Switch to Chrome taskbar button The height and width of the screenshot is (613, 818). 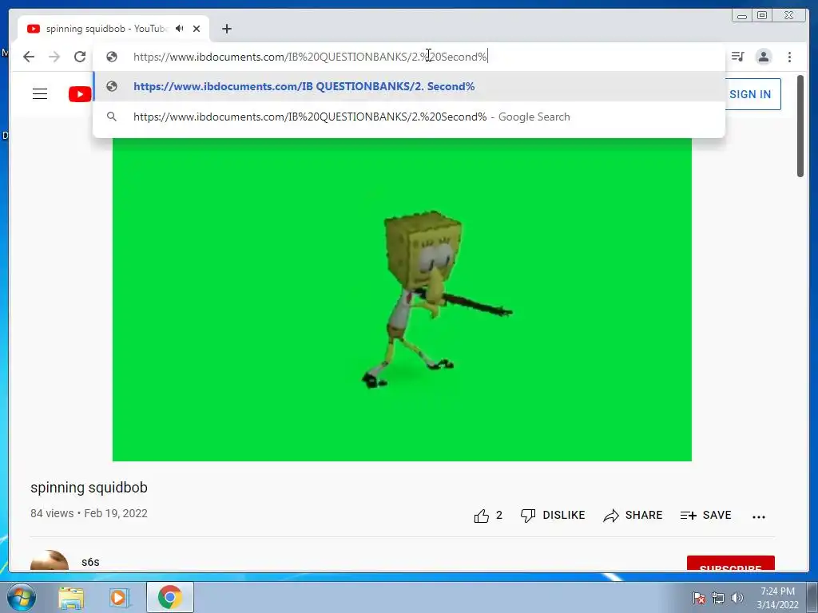click(x=170, y=597)
